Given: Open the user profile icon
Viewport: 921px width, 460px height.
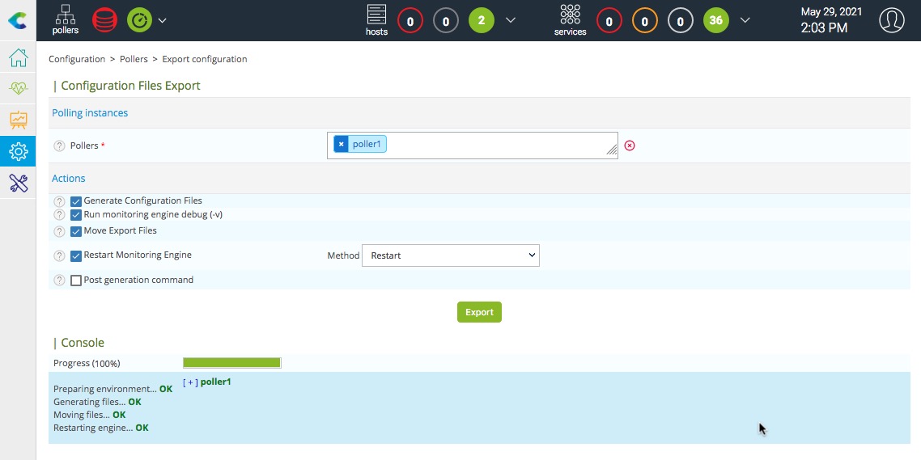Looking at the screenshot, I should click(891, 20).
